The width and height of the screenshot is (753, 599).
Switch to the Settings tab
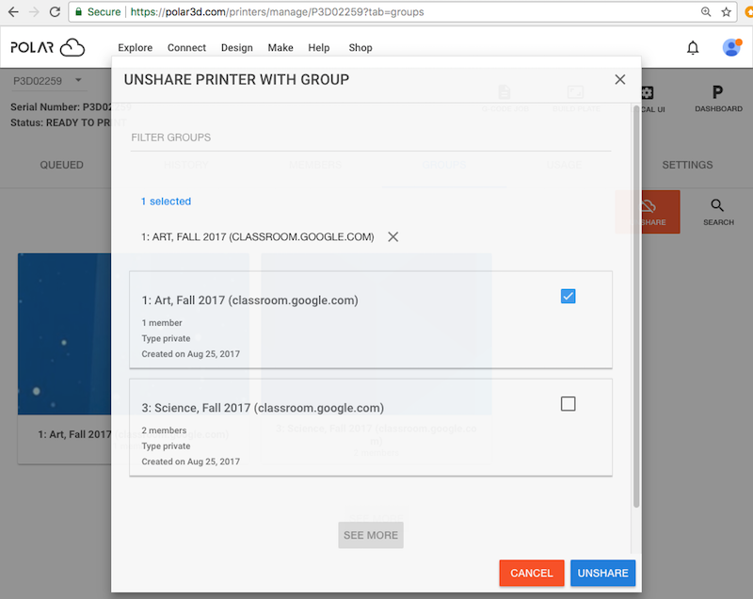click(x=687, y=165)
